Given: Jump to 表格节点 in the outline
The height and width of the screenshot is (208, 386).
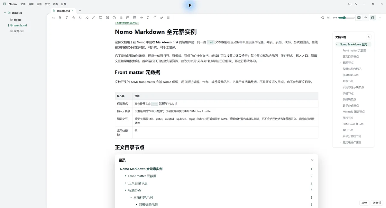Looking at the screenshot, I should 348,93.
